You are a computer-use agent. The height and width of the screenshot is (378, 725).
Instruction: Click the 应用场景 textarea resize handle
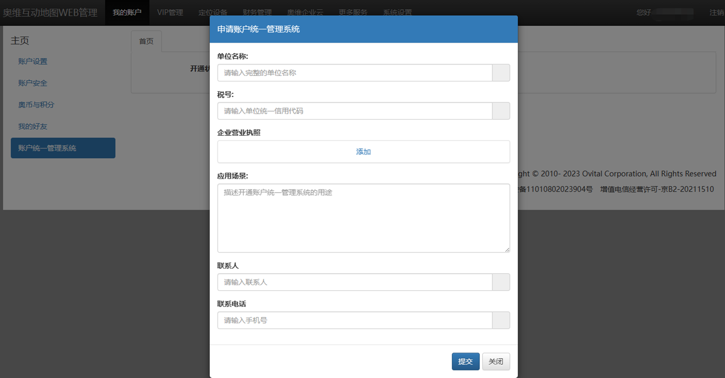pos(507,250)
